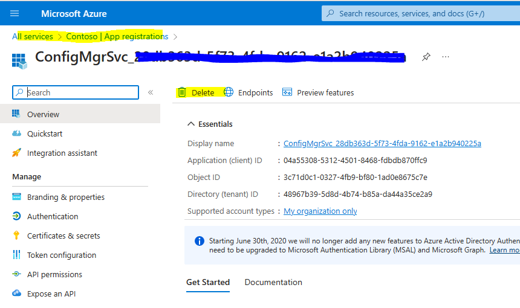Image resolution: width=520 pixels, height=308 pixels.
Task: Open the ConfigMgrSvc display name link
Action: [x=382, y=143]
